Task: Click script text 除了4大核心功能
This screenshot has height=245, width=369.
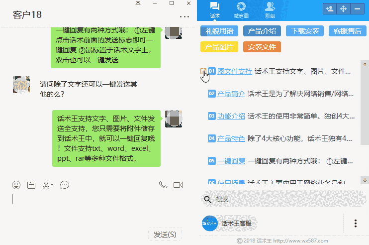Action: (x=299, y=138)
